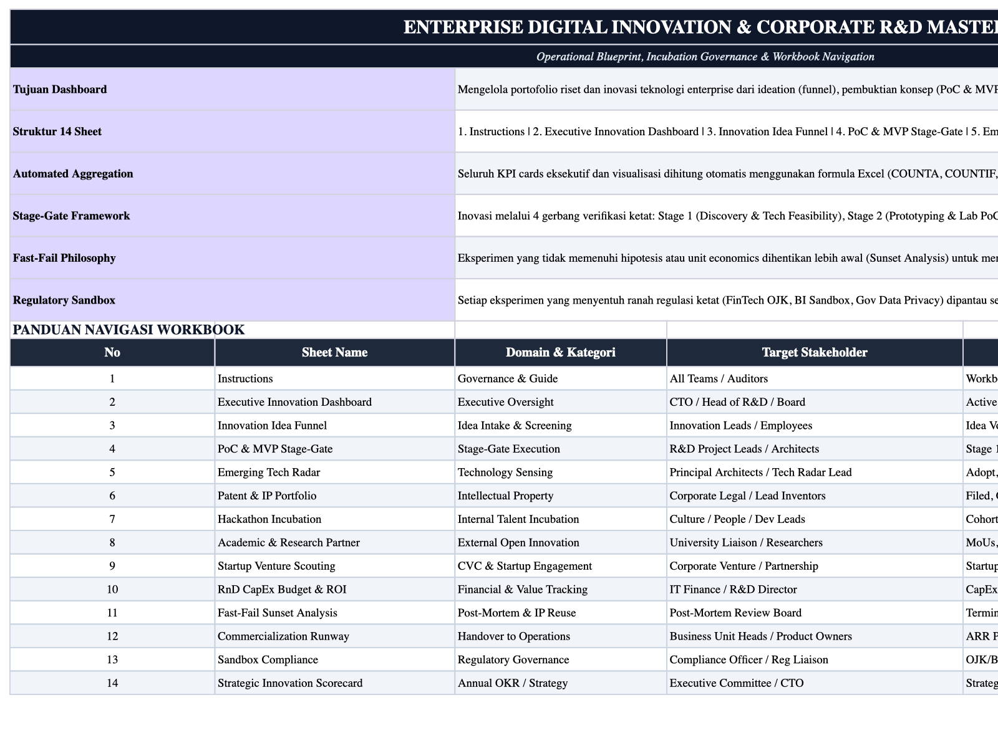This screenshot has width=998, height=743.
Task: Click the 'Technology Sensing' cell
Action: pyautogui.click(x=561, y=472)
